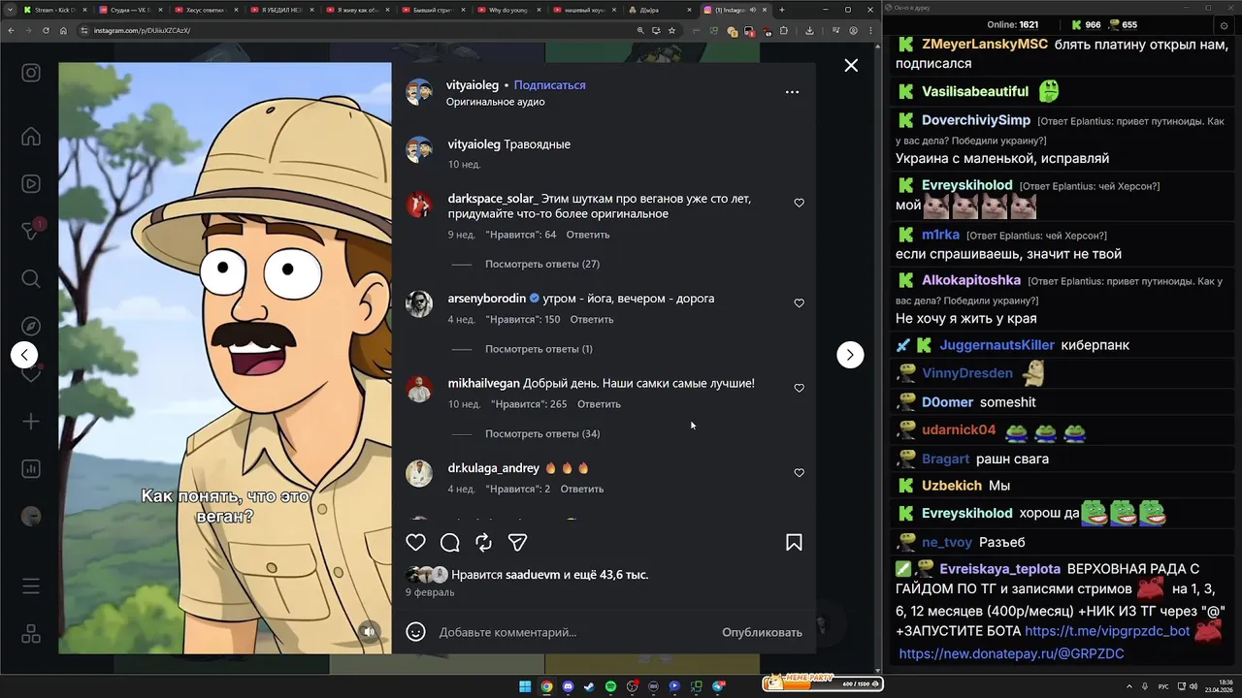Focus the add comment input field
The height and width of the screenshot is (698, 1242).
pyautogui.click(x=572, y=632)
